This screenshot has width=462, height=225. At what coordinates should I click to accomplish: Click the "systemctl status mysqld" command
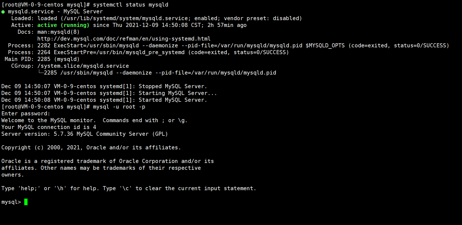point(131,5)
